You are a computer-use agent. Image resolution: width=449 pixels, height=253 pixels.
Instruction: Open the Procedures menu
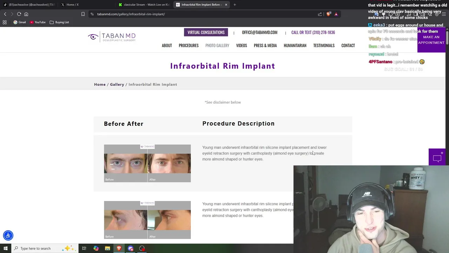click(x=188, y=45)
